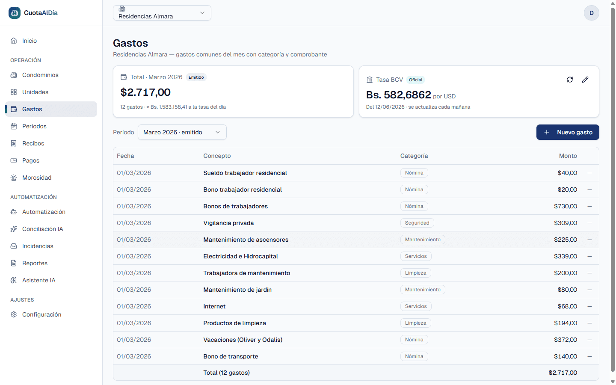Click the wallet icon beside Total Marzo 2026
Image resolution: width=616 pixels, height=385 pixels.
click(124, 77)
